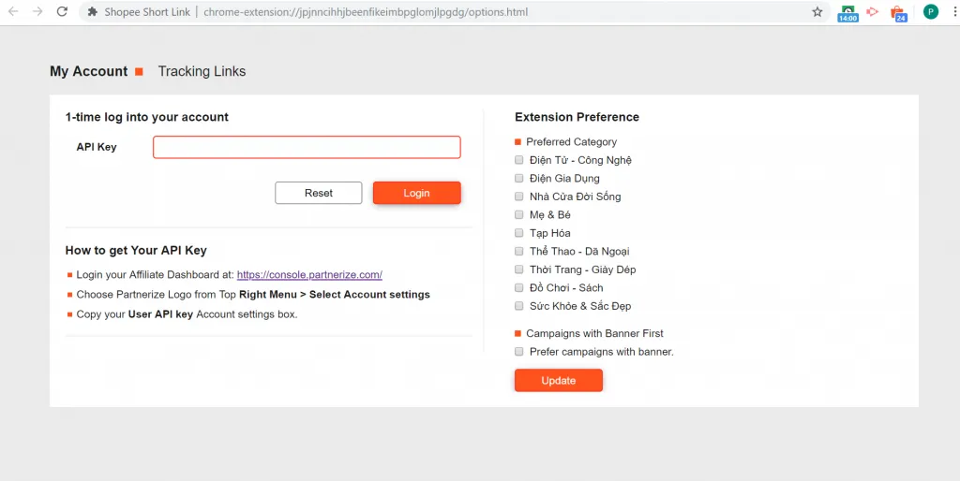Image resolution: width=960 pixels, height=481 pixels.
Task: Check the Thời Trang - Giày Dép category
Action: click(519, 270)
